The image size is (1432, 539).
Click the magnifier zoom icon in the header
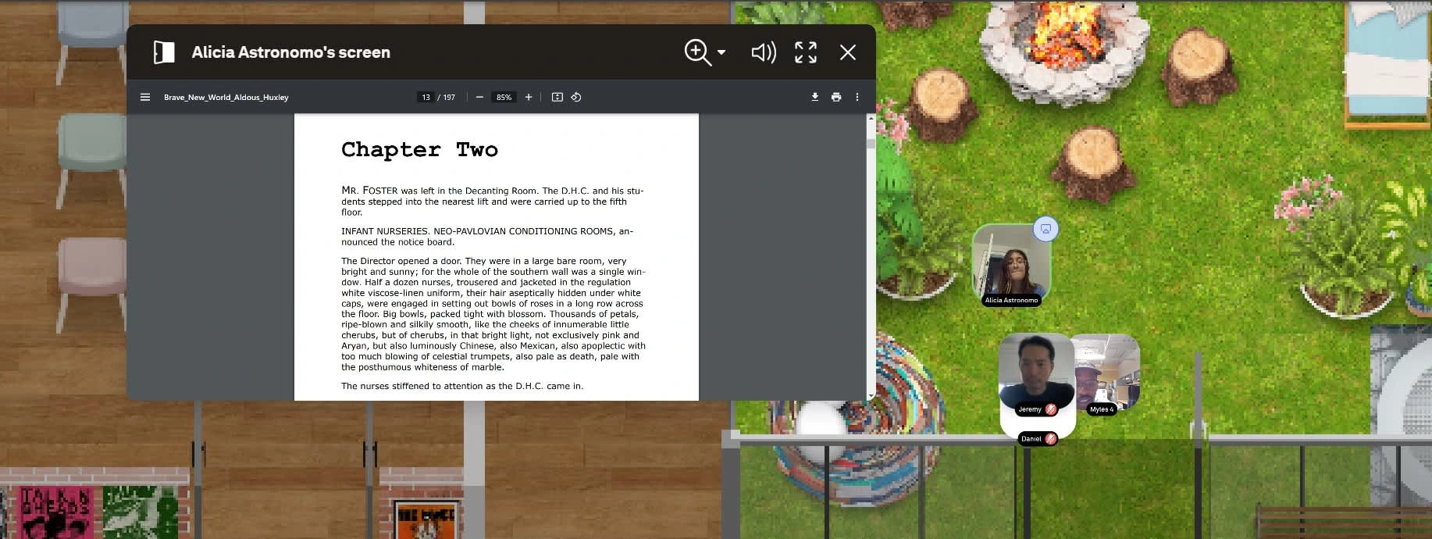697,52
